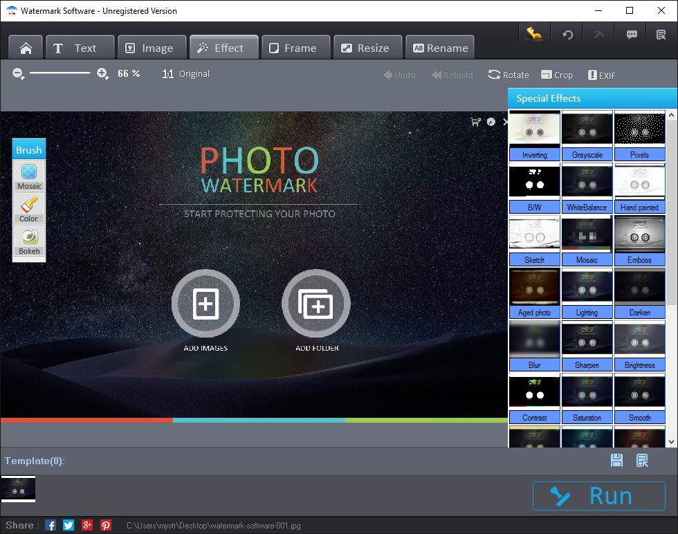The image size is (678, 534).
Task: Share on Pinterest
Action: coord(105,525)
